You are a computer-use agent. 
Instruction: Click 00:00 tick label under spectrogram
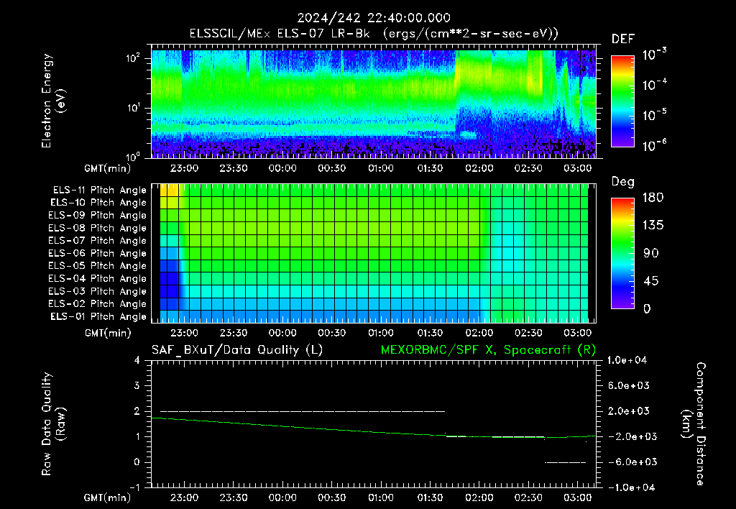click(x=282, y=168)
